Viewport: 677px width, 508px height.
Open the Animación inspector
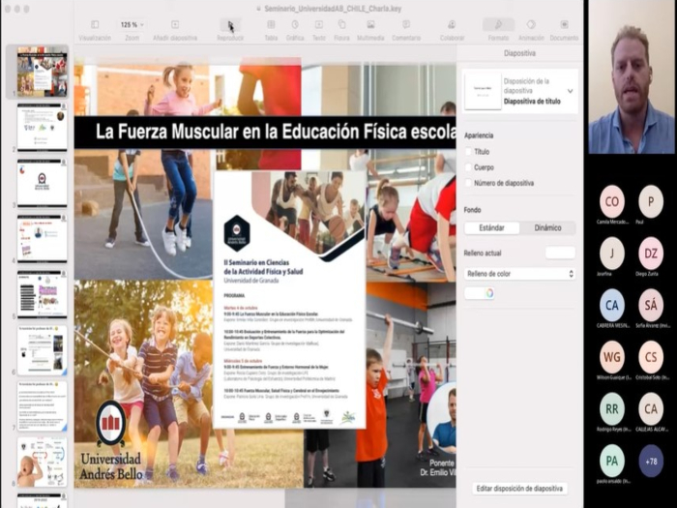coord(531,24)
